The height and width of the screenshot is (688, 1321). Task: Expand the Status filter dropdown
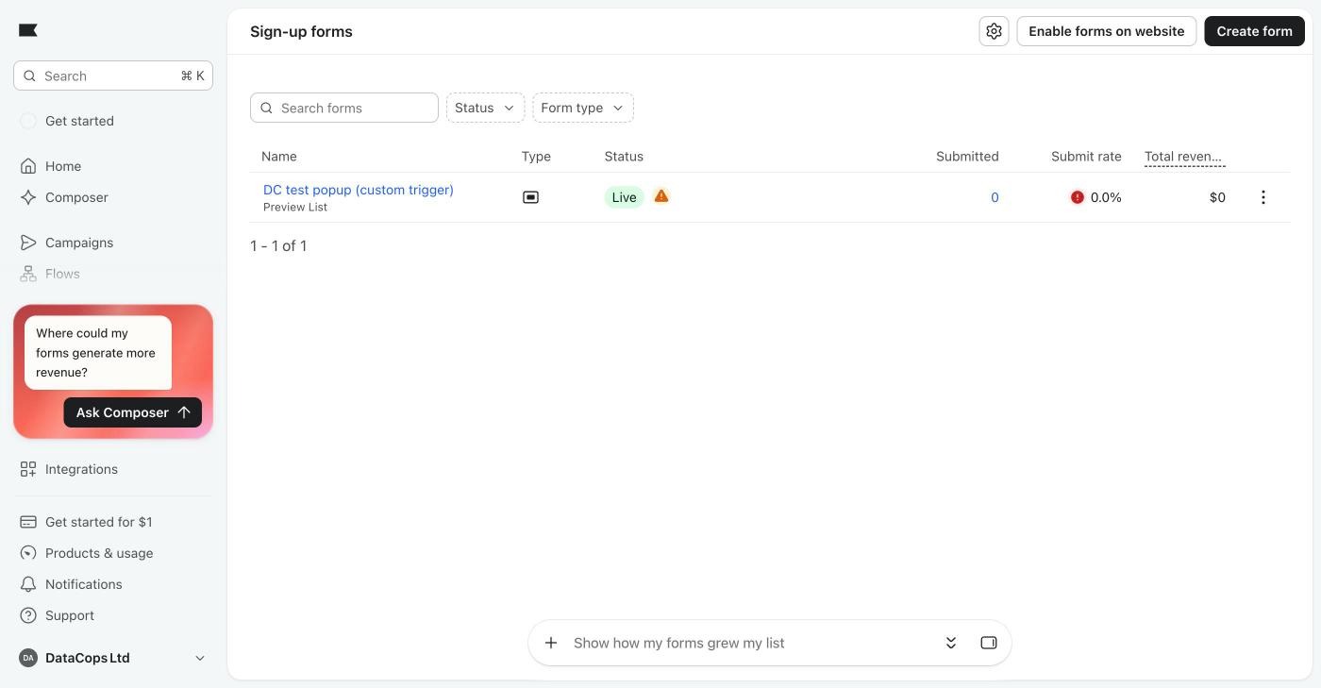485,108
